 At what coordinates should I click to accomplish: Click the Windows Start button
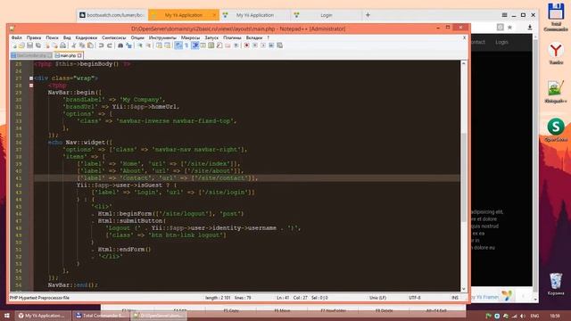[6, 316]
